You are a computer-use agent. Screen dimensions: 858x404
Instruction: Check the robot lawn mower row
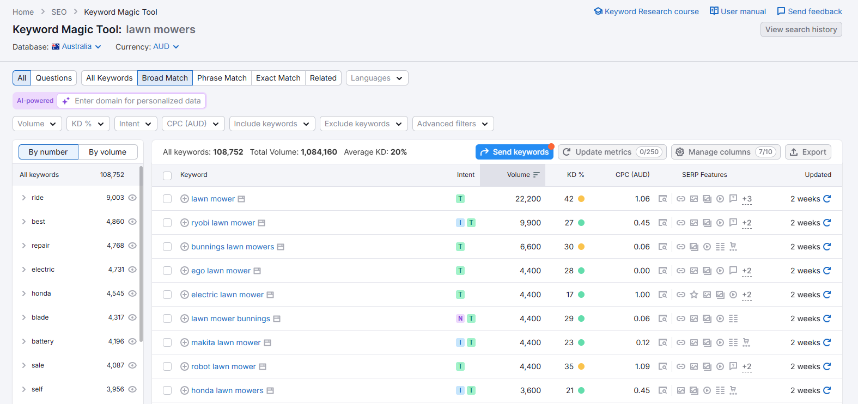(167, 366)
